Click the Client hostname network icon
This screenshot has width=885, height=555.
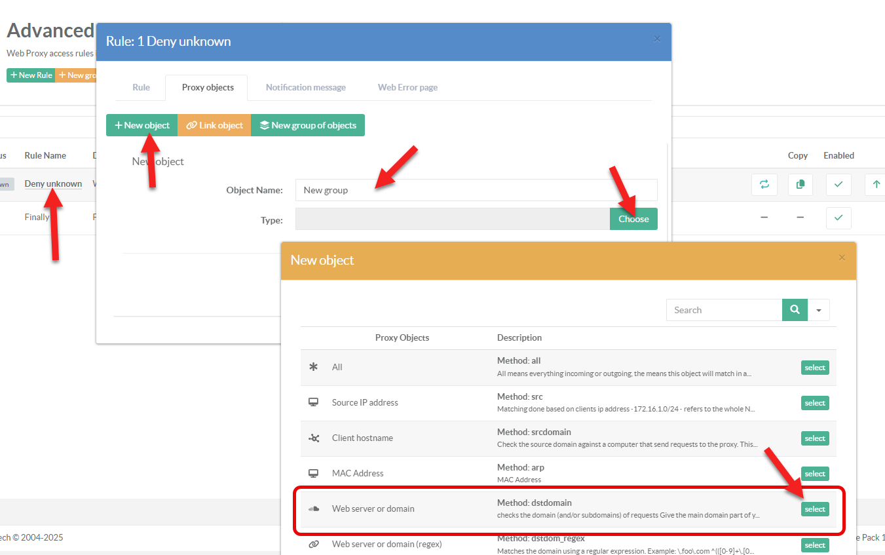tap(314, 438)
